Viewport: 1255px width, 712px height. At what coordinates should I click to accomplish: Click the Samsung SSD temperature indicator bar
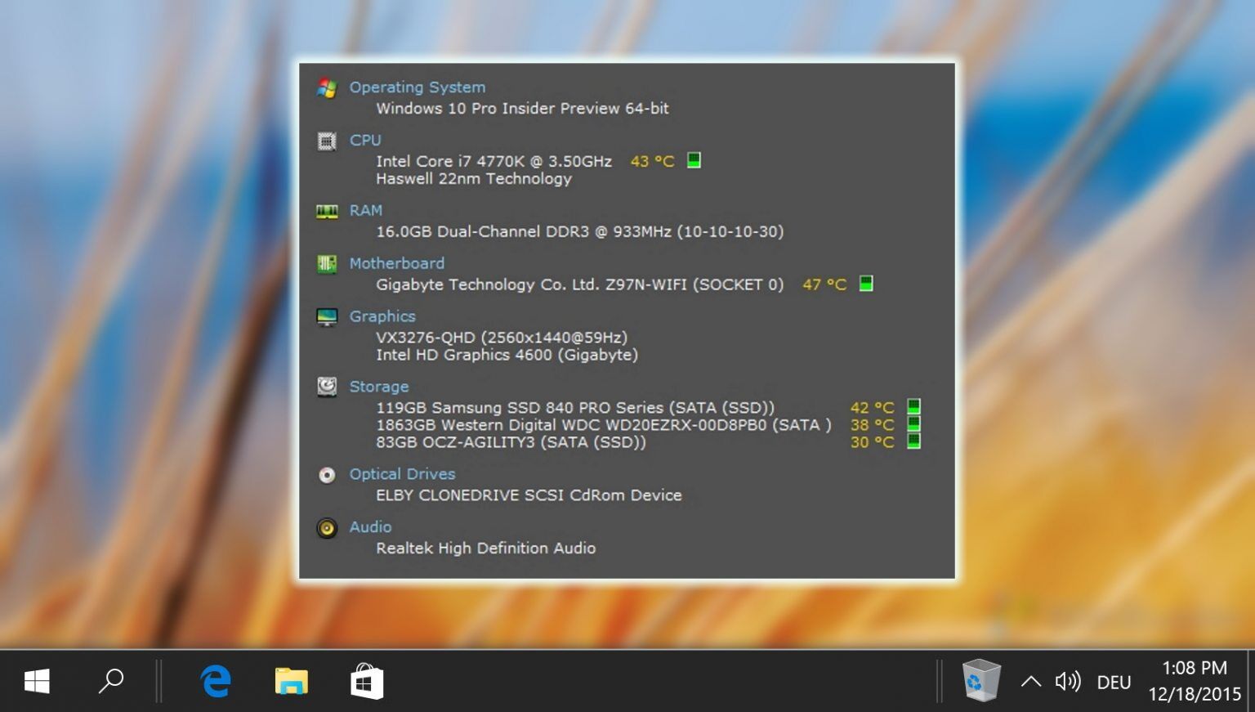click(x=915, y=406)
